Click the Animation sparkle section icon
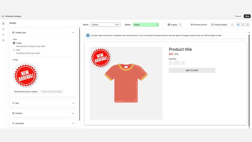The width and height of the screenshot is (252, 142). point(13,123)
